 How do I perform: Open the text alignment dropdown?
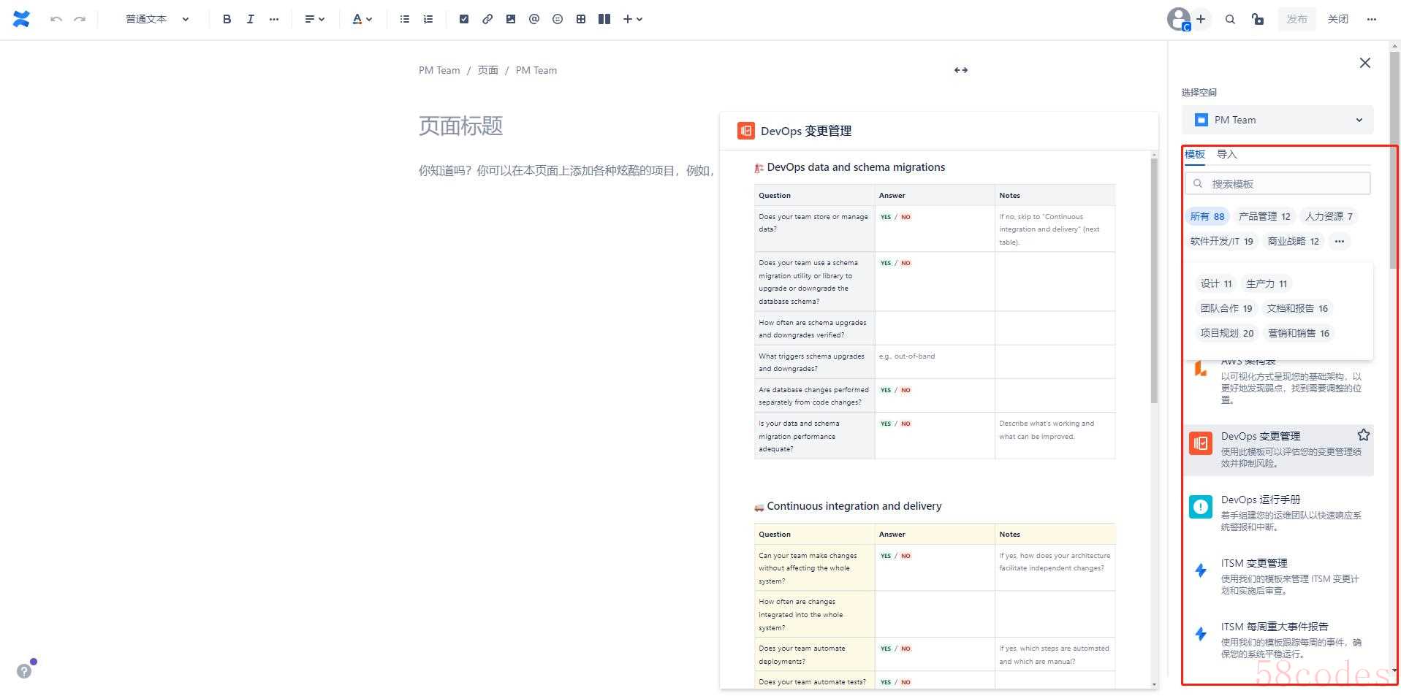pyautogui.click(x=314, y=19)
